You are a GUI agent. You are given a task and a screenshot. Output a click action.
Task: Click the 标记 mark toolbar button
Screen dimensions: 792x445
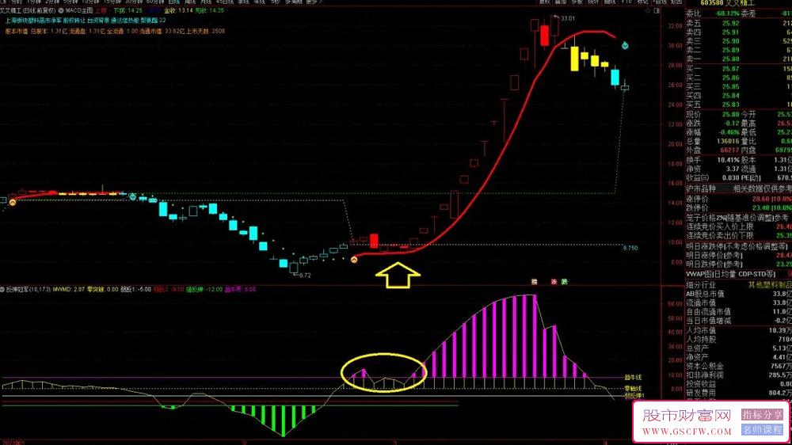point(643,2)
